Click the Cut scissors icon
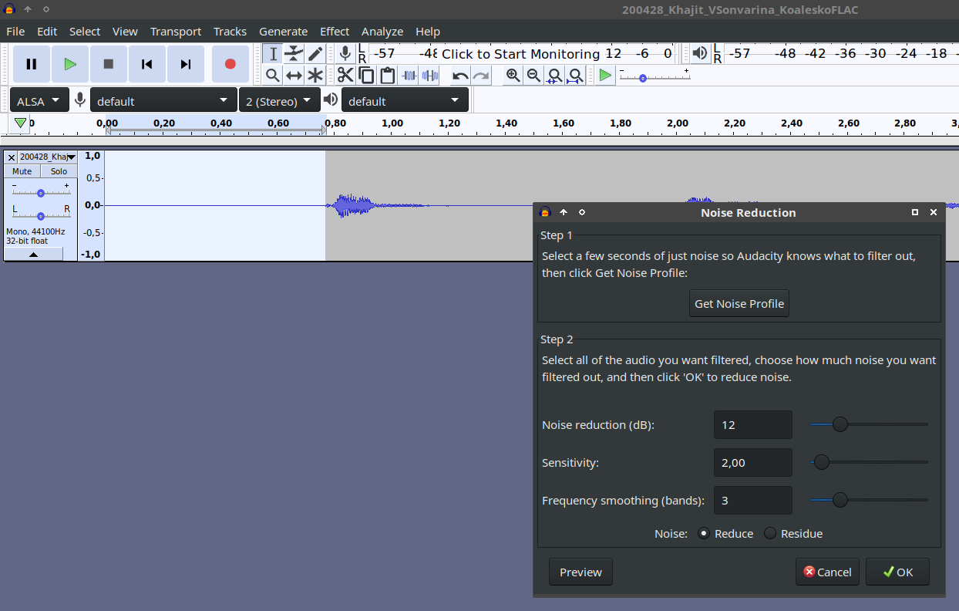The width and height of the screenshot is (959, 611). [345, 75]
